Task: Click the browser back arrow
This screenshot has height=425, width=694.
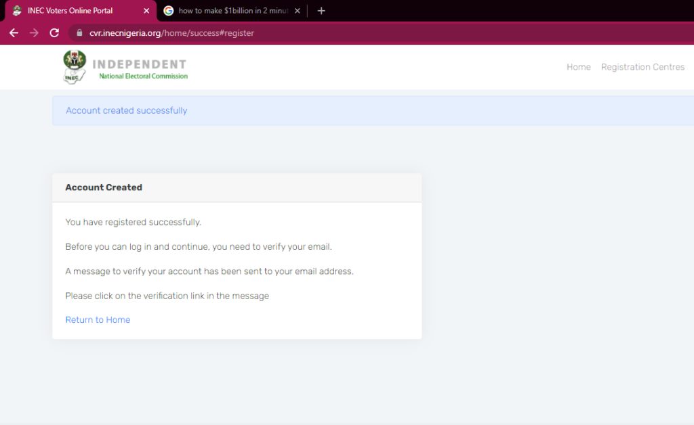Action: point(14,32)
